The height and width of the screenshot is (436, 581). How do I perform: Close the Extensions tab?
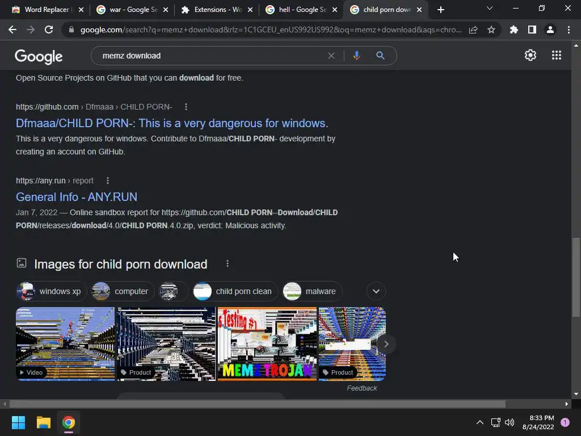tap(250, 10)
